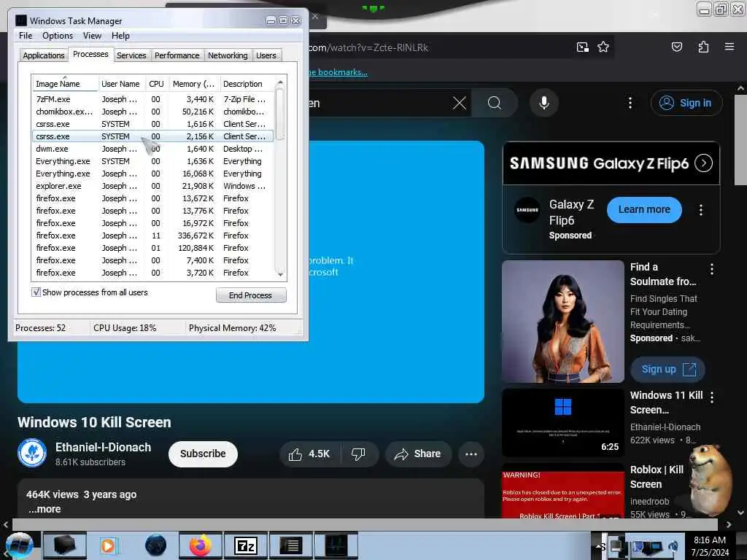Bookmark this page with the star icon
Screen dimensions: 747x560
pyautogui.click(x=603, y=47)
